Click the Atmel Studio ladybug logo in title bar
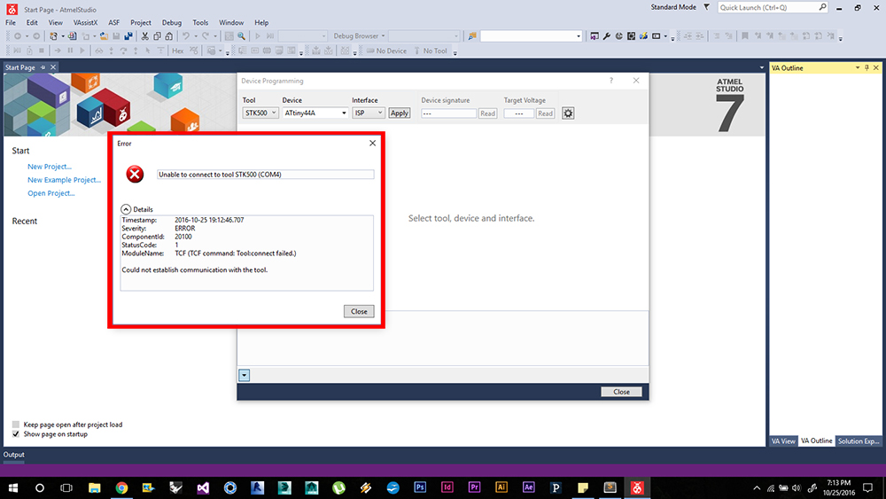The height and width of the screenshot is (499, 886). pyautogui.click(x=12, y=9)
